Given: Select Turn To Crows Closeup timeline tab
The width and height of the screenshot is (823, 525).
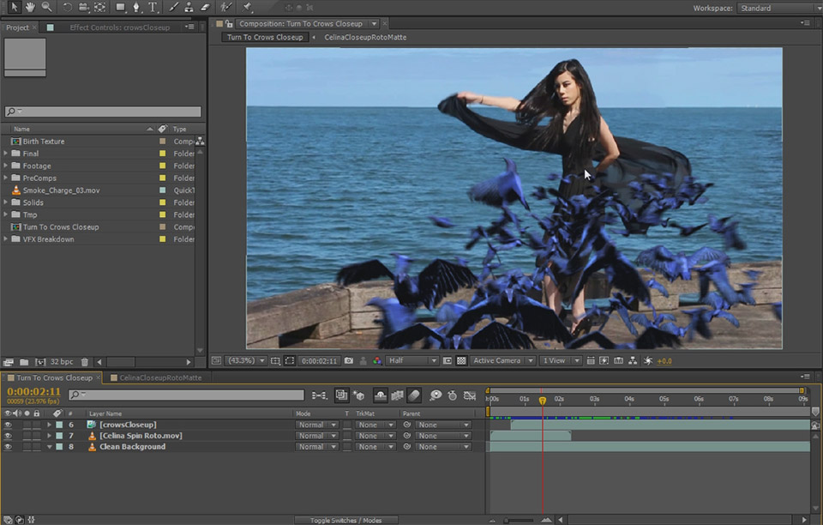Looking at the screenshot, I should [54, 377].
